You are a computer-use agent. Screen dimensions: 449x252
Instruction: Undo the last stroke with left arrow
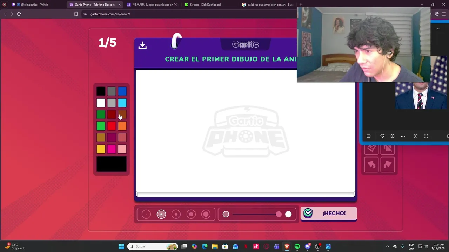point(371,164)
